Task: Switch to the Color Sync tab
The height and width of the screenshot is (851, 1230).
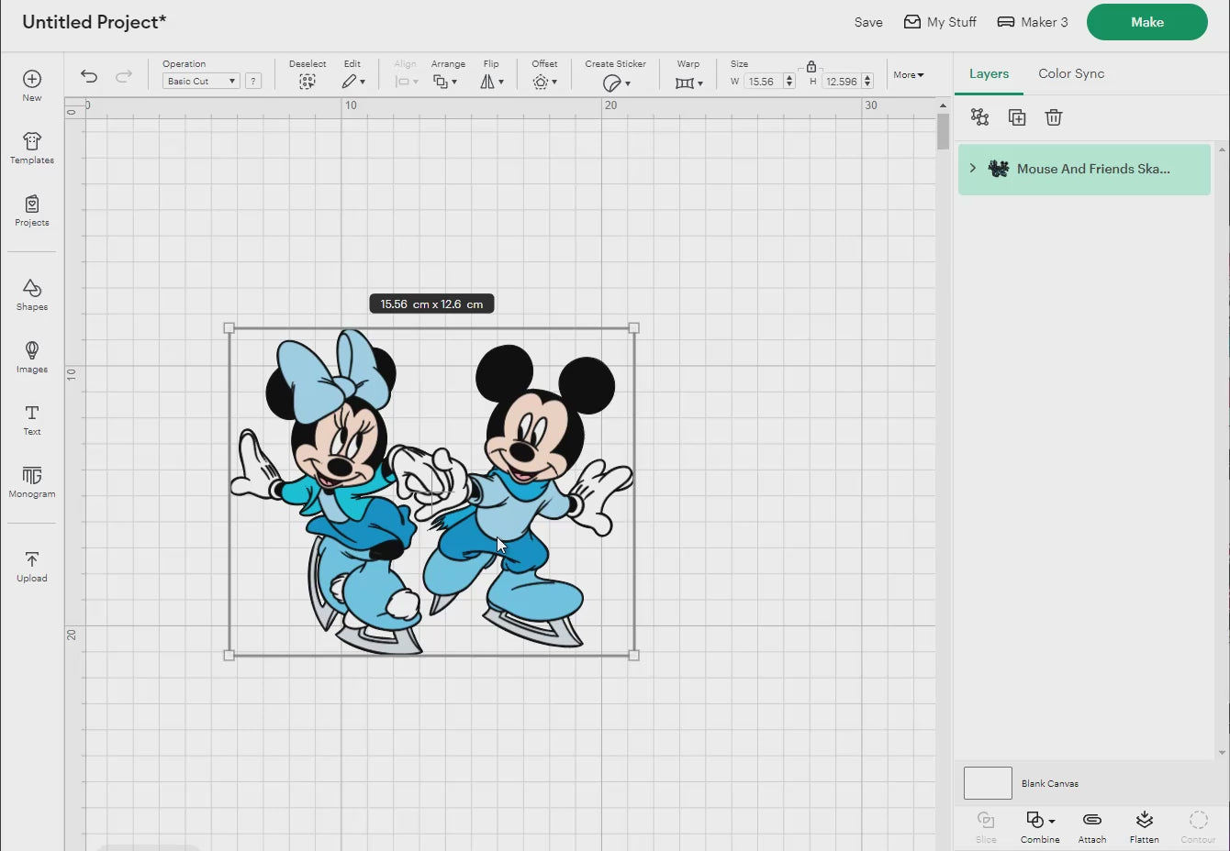Action: point(1071,73)
